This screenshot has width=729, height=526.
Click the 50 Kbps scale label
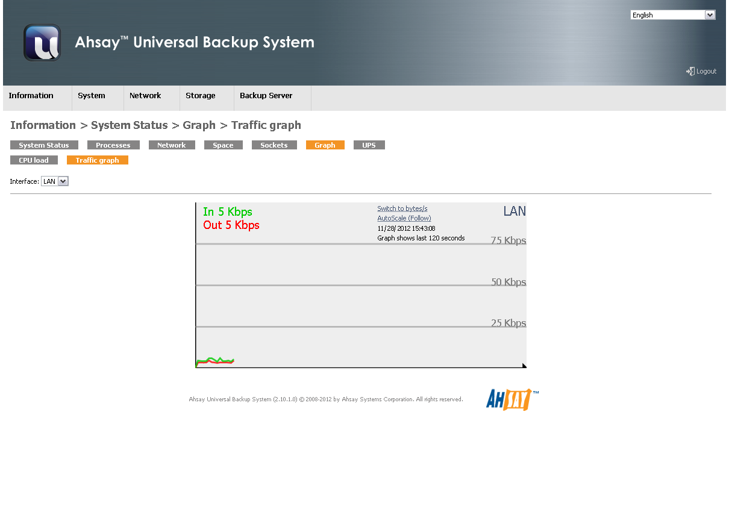point(508,282)
